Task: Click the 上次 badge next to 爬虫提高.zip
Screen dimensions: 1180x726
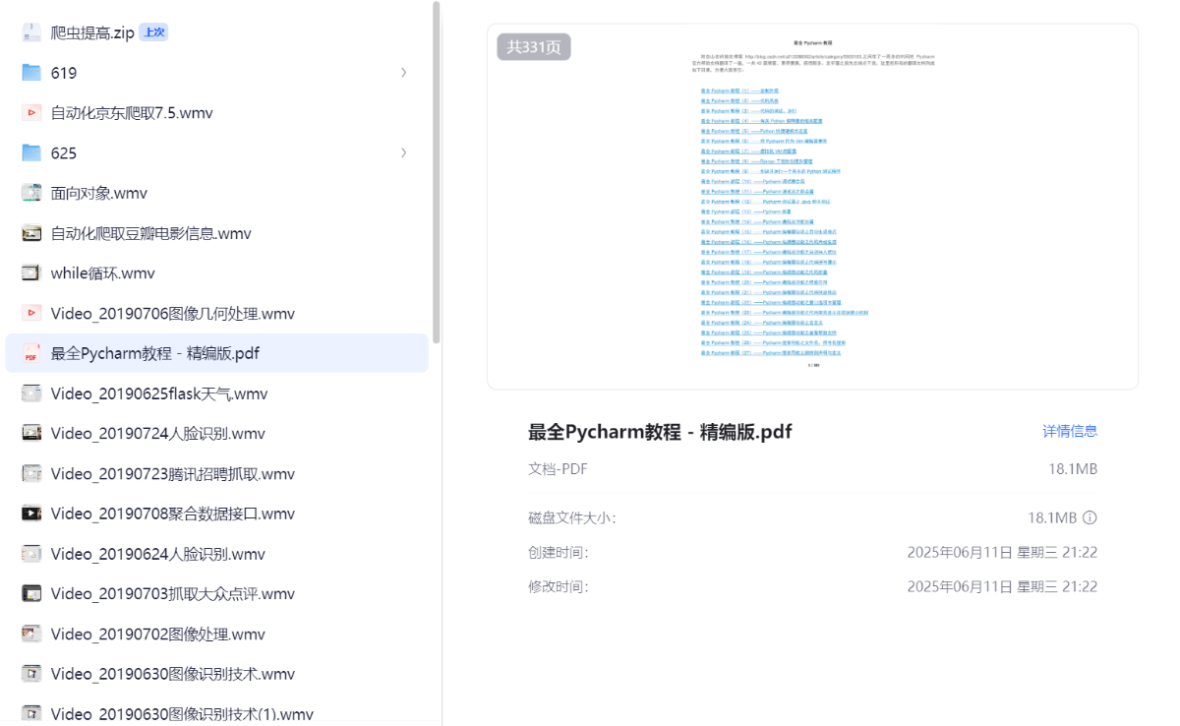Action: (x=153, y=32)
